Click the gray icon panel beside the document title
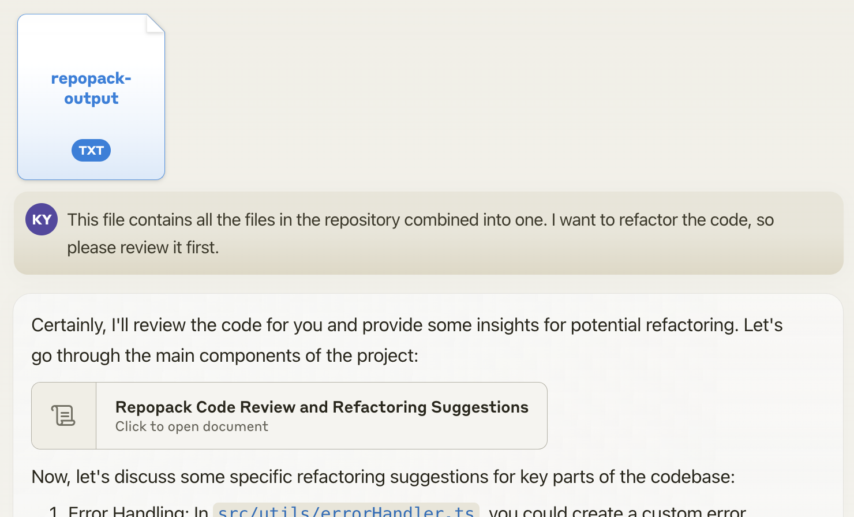The height and width of the screenshot is (517, 854). click(x=63, y=414)
